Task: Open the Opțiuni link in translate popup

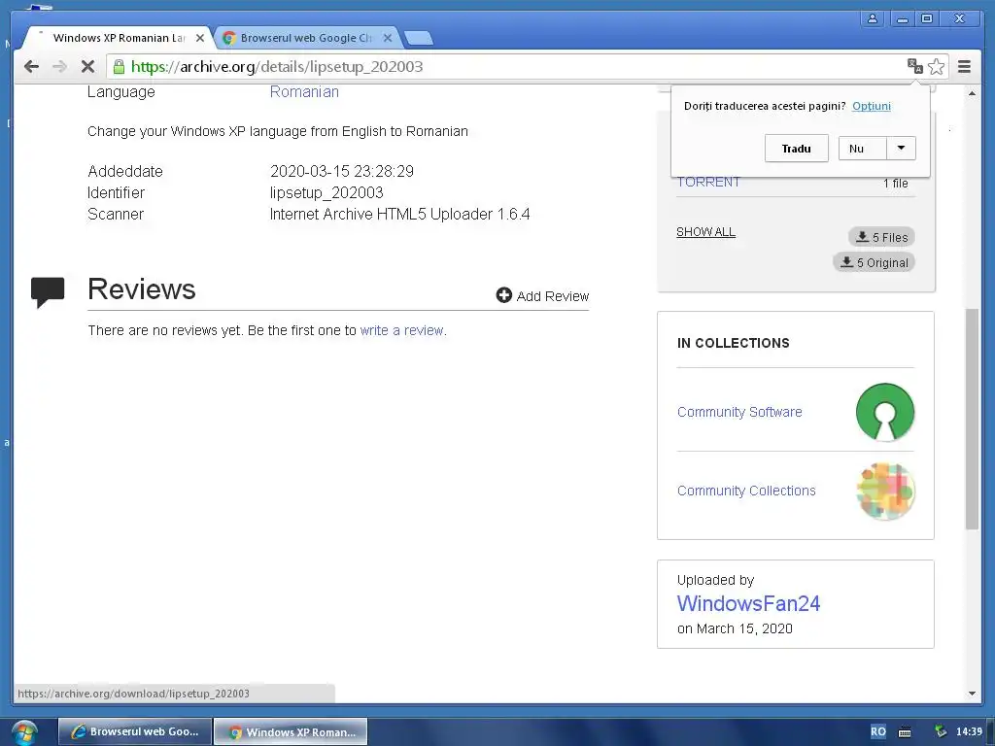Action: point(872,106)
